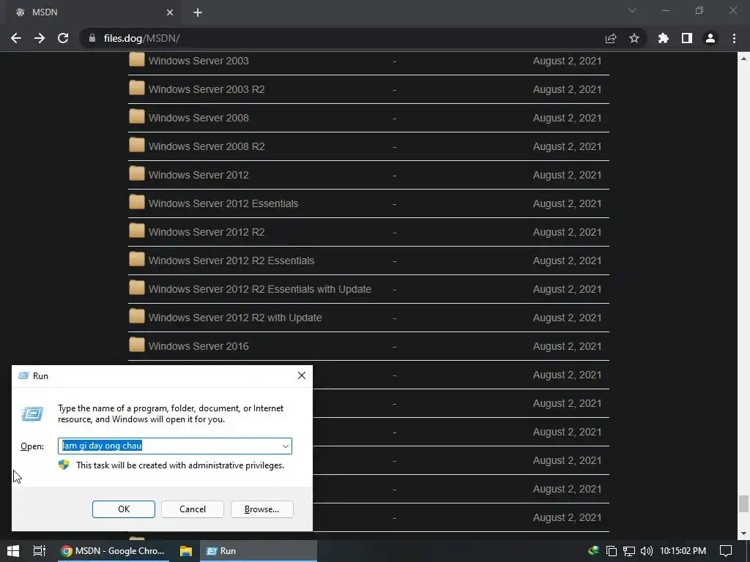The width and height of the screenshot is (750, 562).
Task: Open the notification center icon
Action: (726, 551)
